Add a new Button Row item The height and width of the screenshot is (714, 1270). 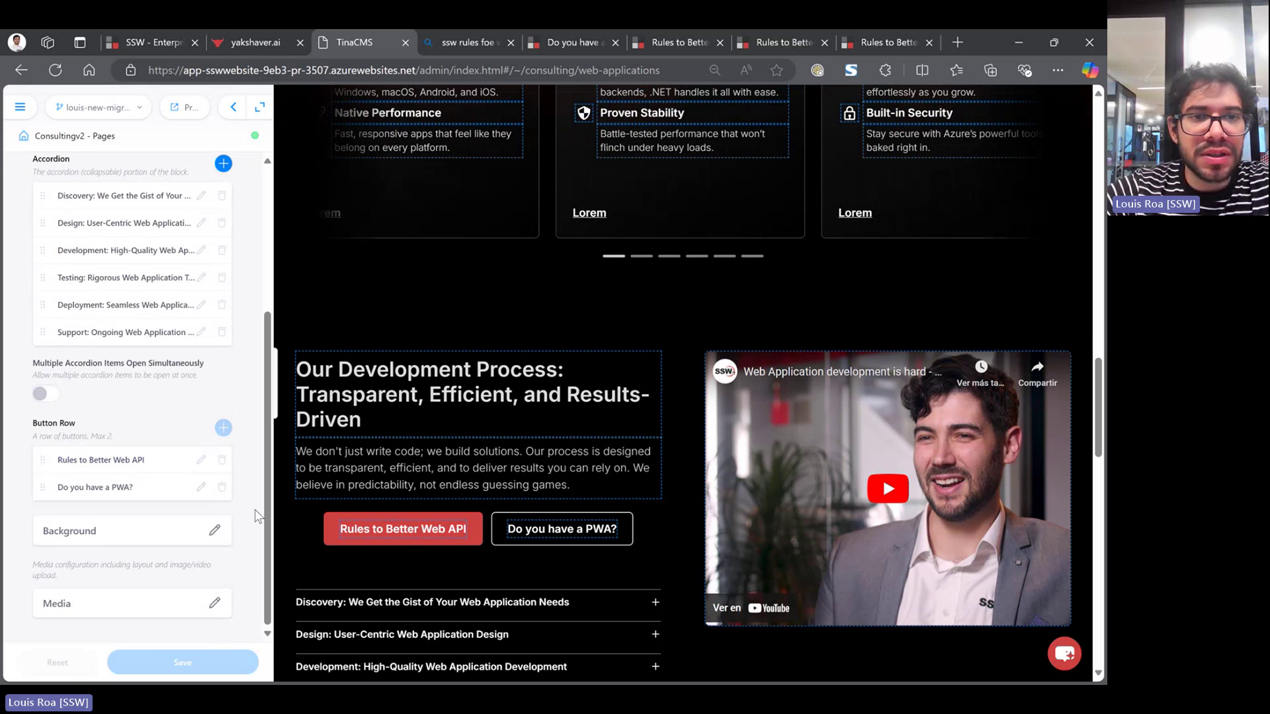pos(224,428)
